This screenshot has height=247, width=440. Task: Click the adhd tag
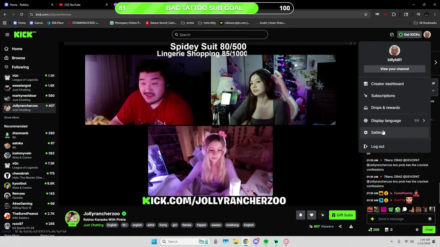click(151, 225)
